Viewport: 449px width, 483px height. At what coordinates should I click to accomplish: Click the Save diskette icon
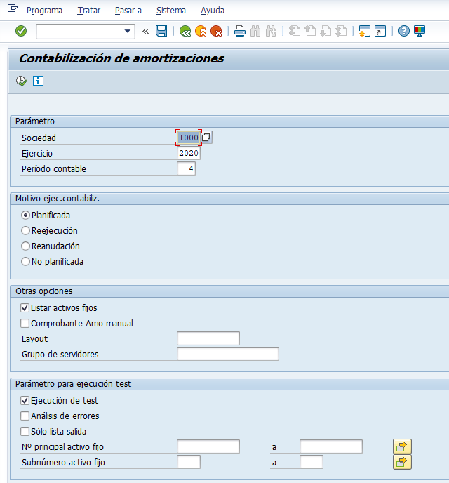[x=161, y=31]
